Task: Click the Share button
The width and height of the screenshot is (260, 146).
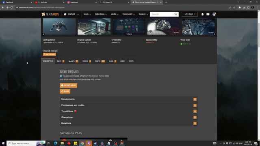Action: tap(65, 91)
